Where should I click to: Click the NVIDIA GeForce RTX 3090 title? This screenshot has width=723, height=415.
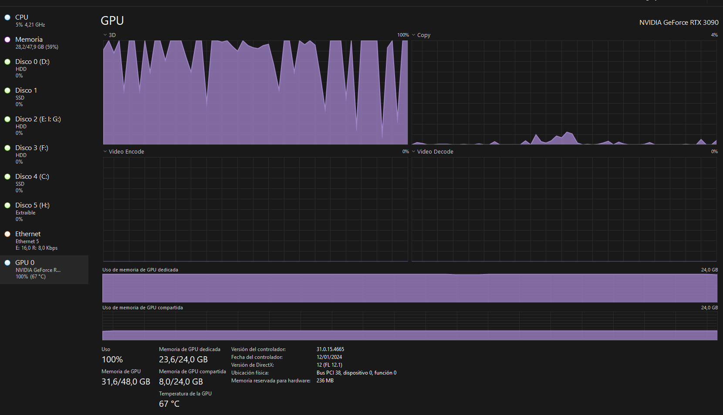click(x=679, y=23)
